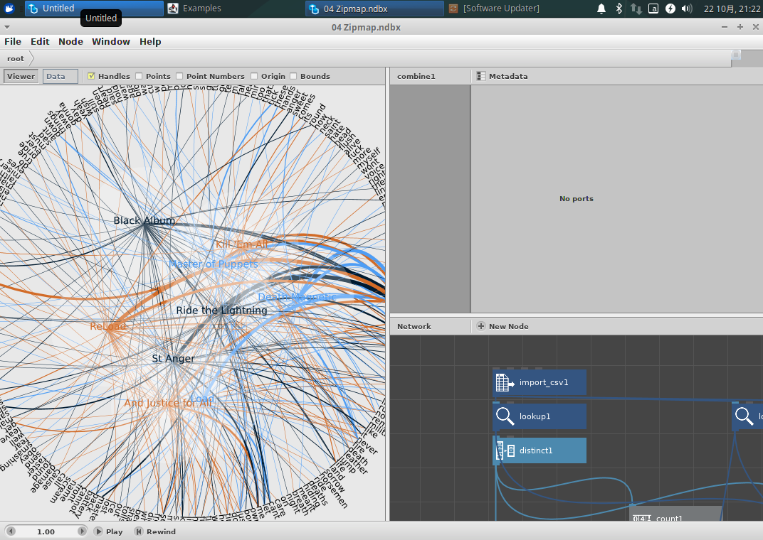Click the lookup1 node label
763x540 pixels.
pyautogui.click(x=535, y=416)
